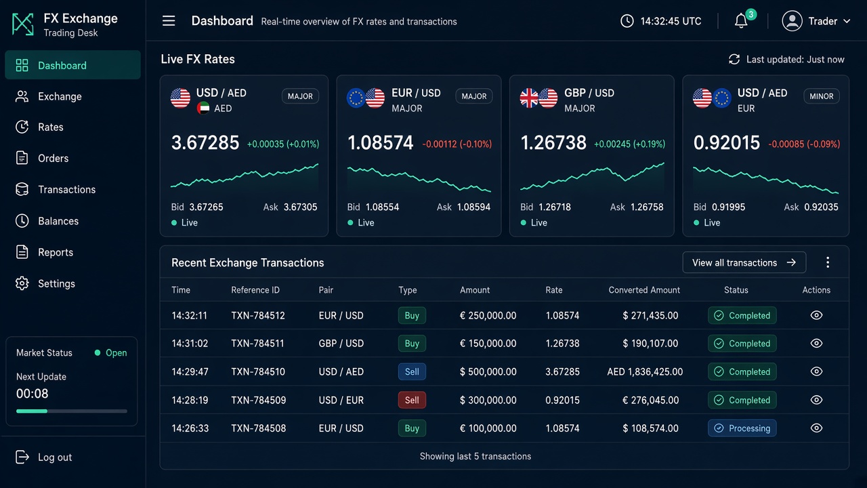This screenshot has width=867, height=488.
Task: Click Live indicator on GBP / USD card
Action: click(534, 222)
